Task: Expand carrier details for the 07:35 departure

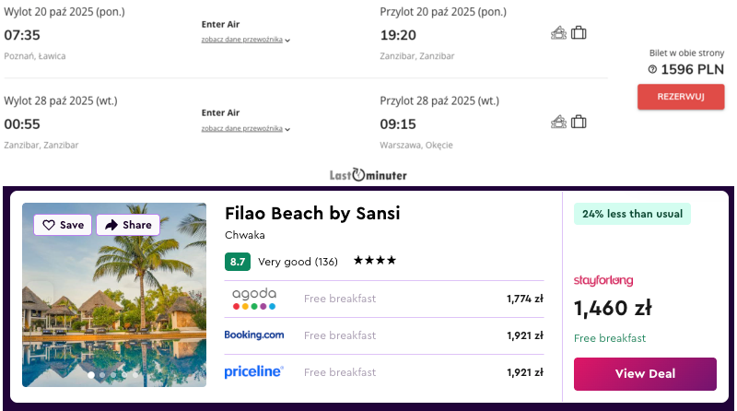Action: [246, 41]
